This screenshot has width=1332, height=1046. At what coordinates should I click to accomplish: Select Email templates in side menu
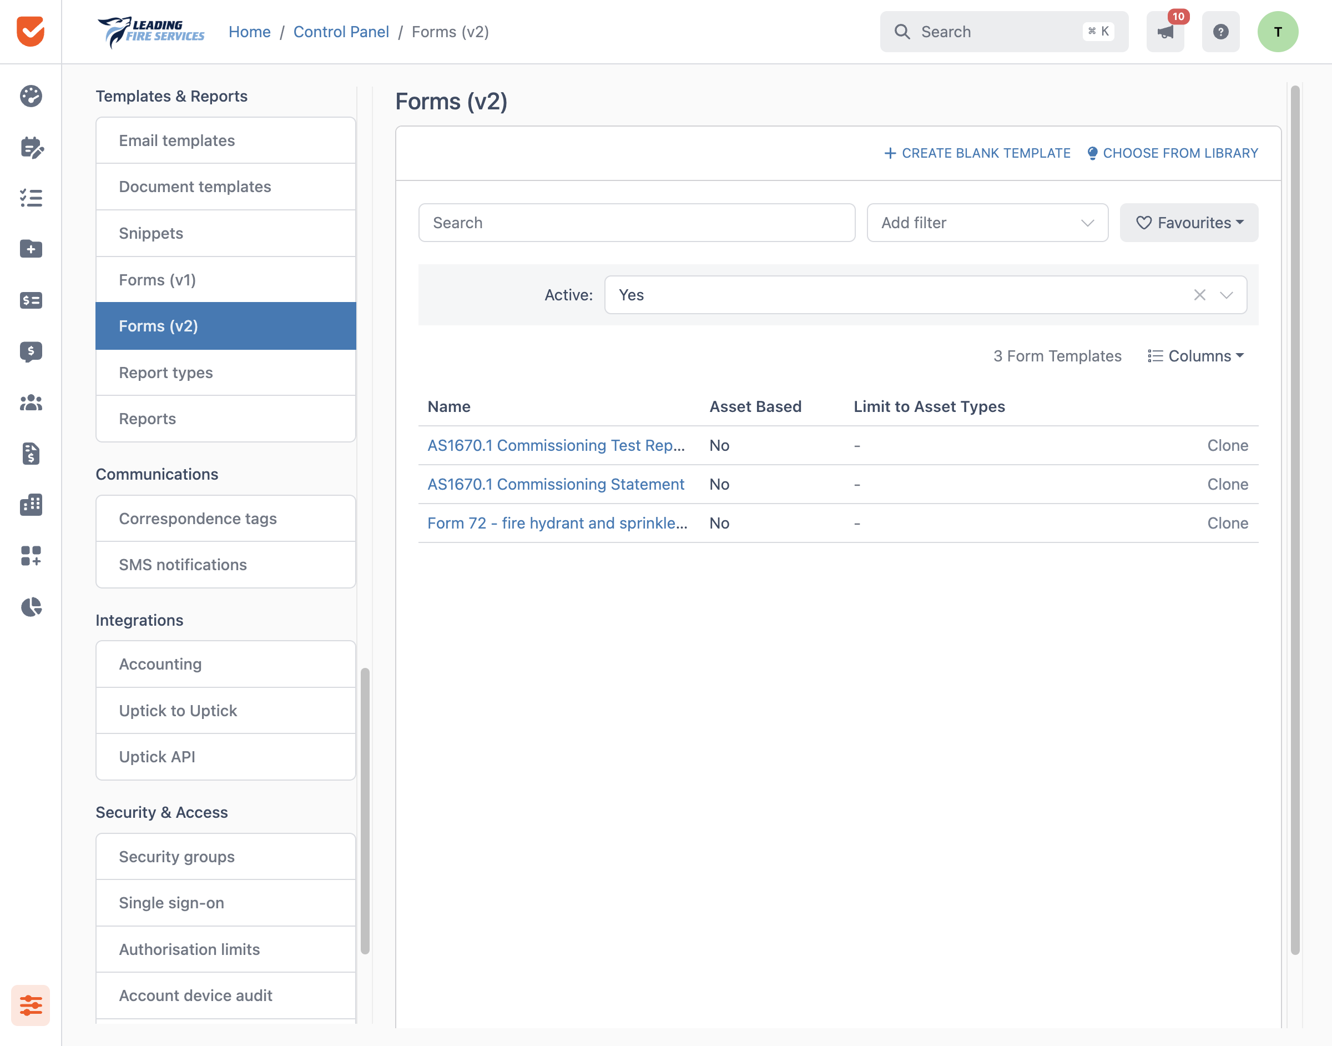226,140
